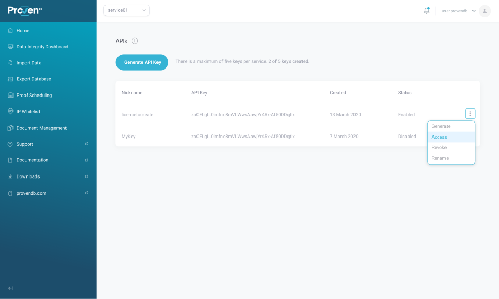
Task: Click the three-dot menu for licencetocreate
Action: click(470, 114)
